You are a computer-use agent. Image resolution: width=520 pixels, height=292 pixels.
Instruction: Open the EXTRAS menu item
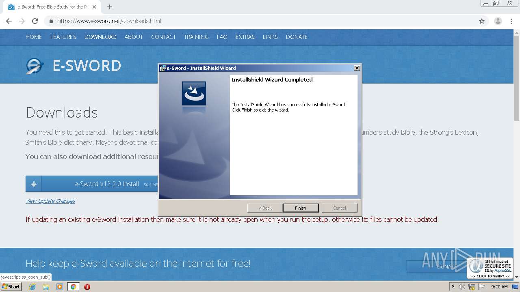(x=245, y=37)
